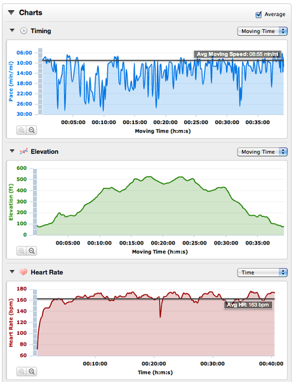Toggle the Average checkbox
The height and width of the screenshot is (382, 294).
click(x=258, y=15)
